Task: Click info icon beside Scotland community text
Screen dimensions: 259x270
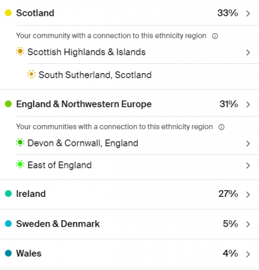Action: [215, 36]
